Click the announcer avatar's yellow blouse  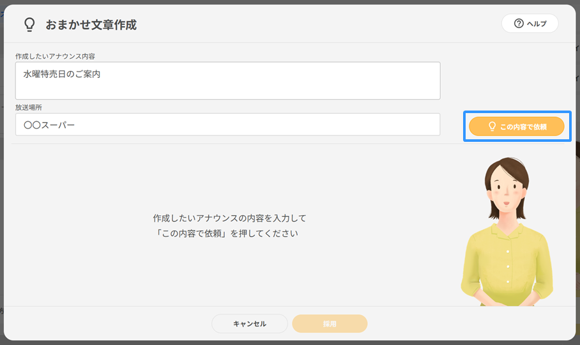[507, 262]
